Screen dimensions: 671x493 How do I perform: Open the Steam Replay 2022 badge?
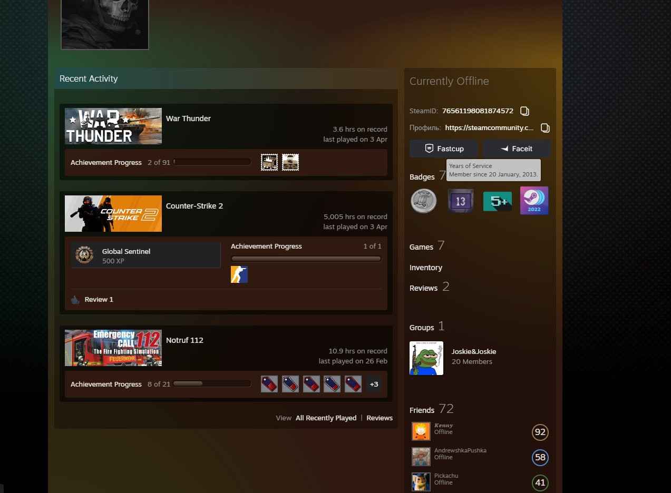coord(534,201)
